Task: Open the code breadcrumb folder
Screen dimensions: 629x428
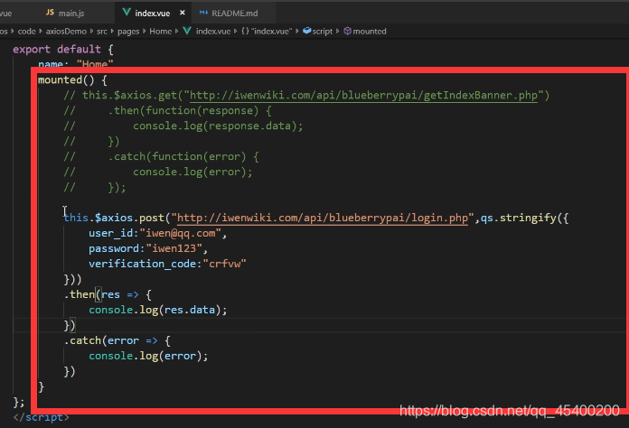Action: click(26, 32)
